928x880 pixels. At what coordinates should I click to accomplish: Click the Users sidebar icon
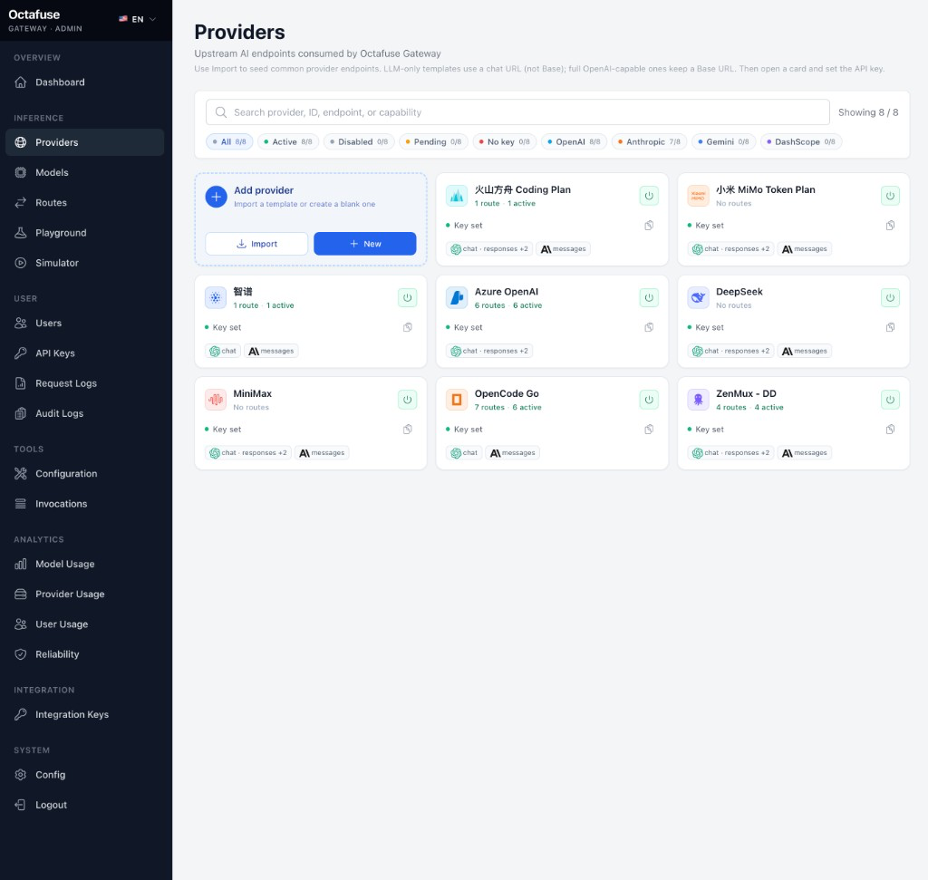pos(21,324)
